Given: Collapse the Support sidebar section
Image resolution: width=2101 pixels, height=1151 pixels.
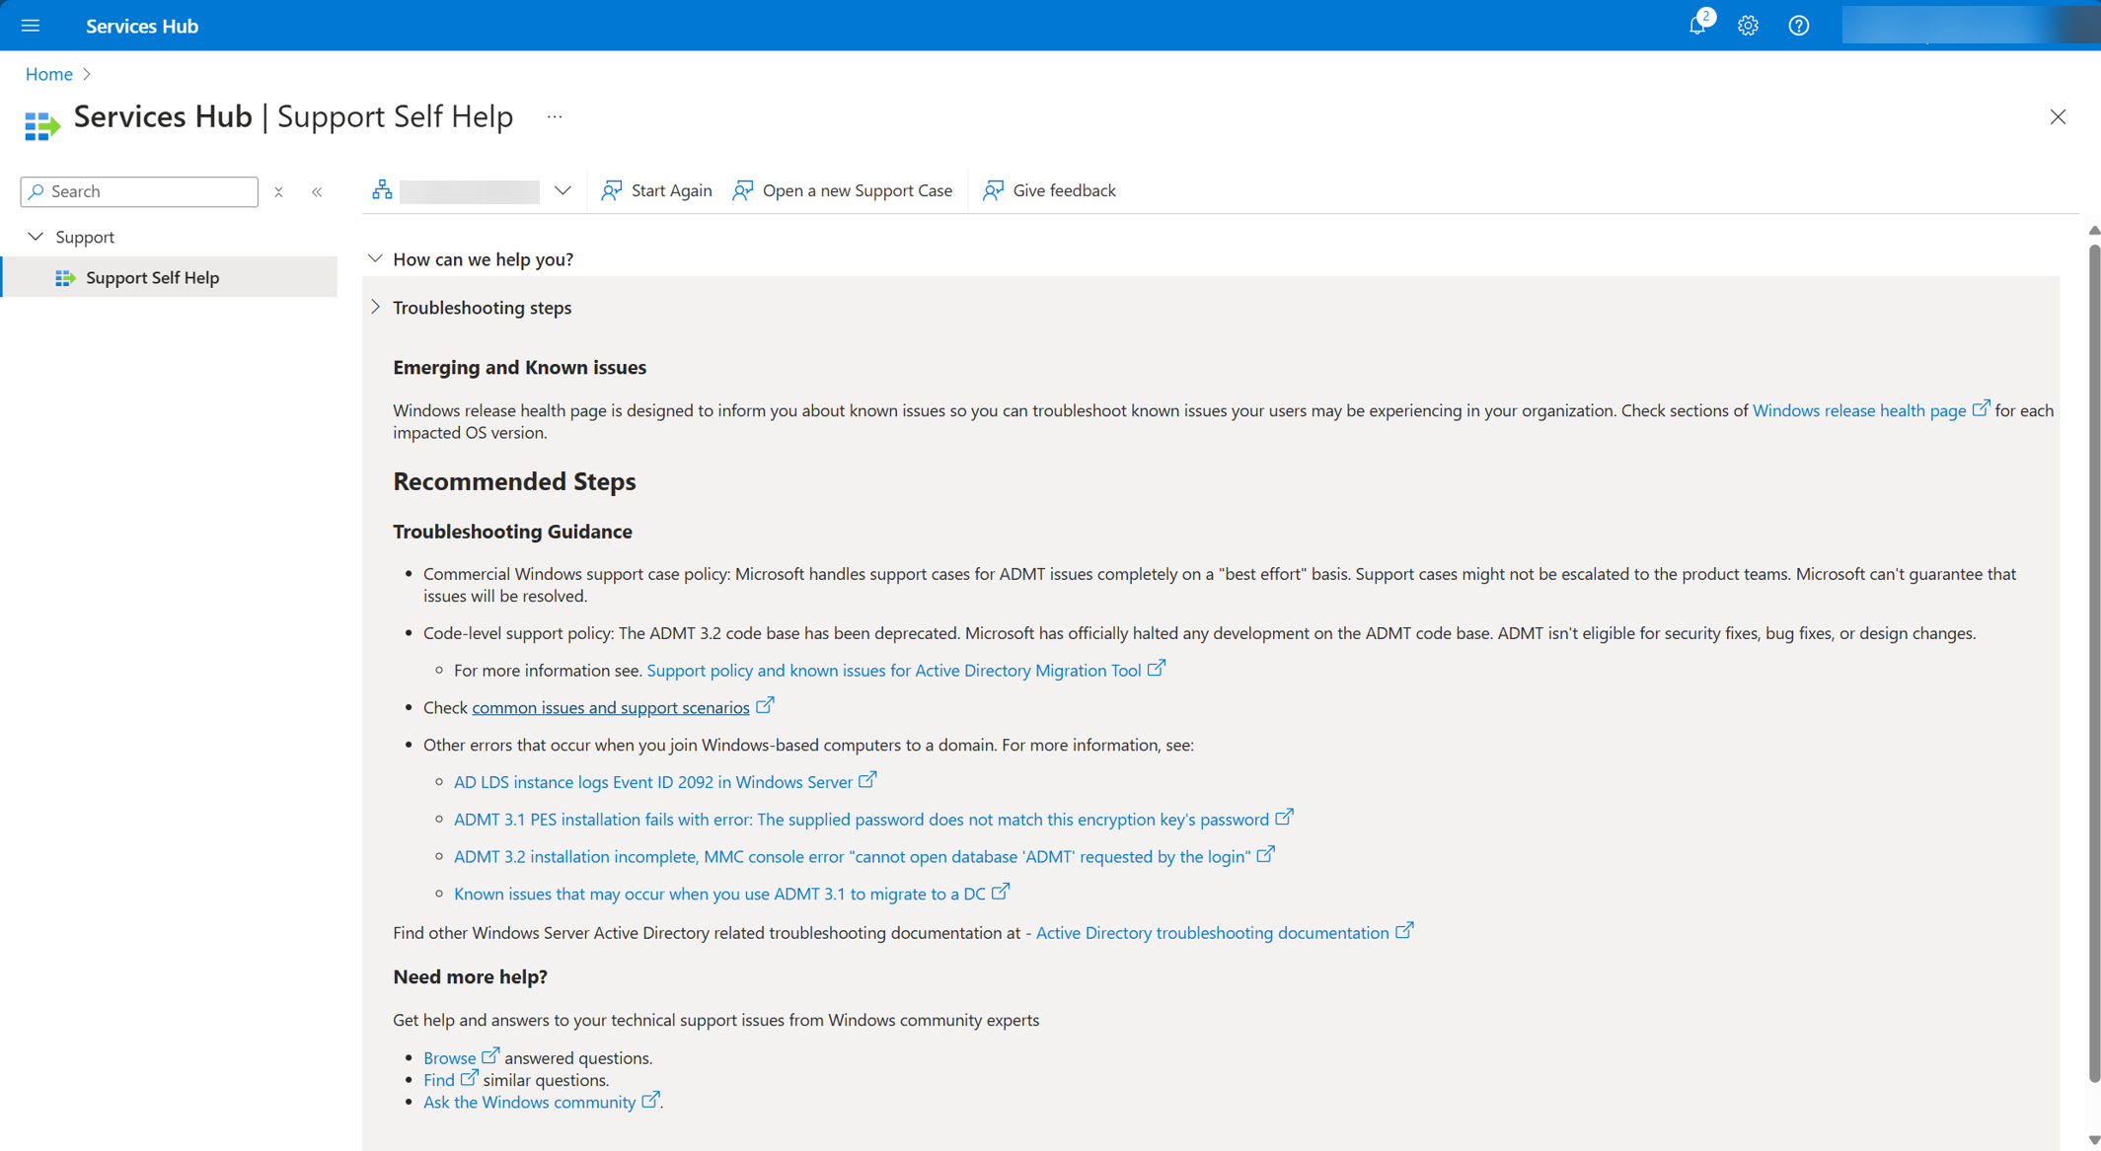Looking at the screenshot, I should tap(34, 237).
